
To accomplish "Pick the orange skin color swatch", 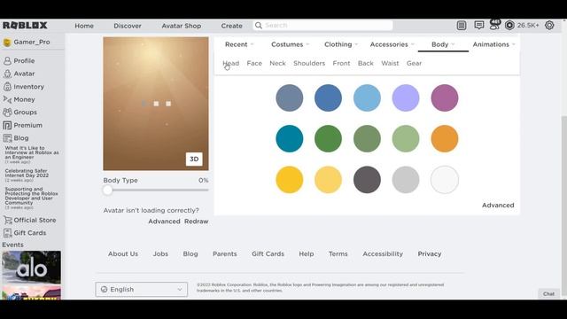I will pyautogui.click(x=445, y=139).
